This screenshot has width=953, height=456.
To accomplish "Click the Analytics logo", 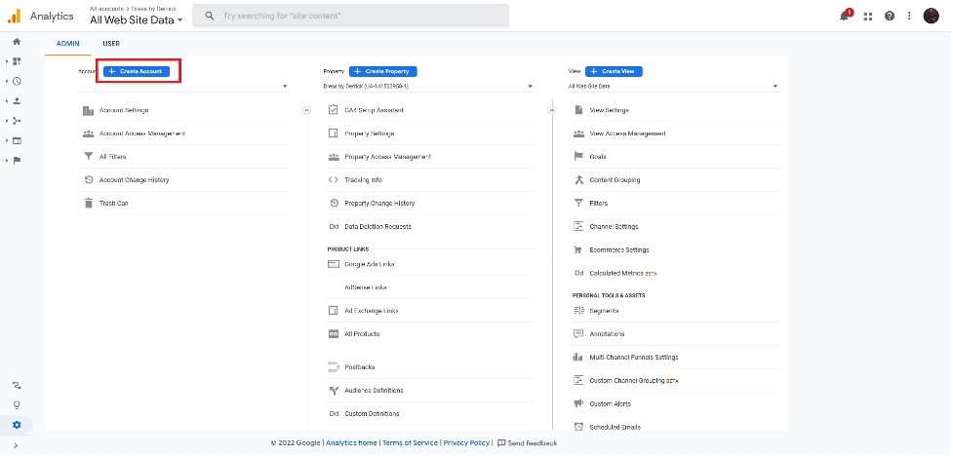I will 14,16.
